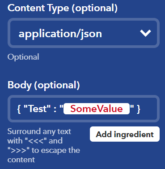The height and width of the screenshot is (169, 165).
Task: Focus the Body input field
Action: 84,109
